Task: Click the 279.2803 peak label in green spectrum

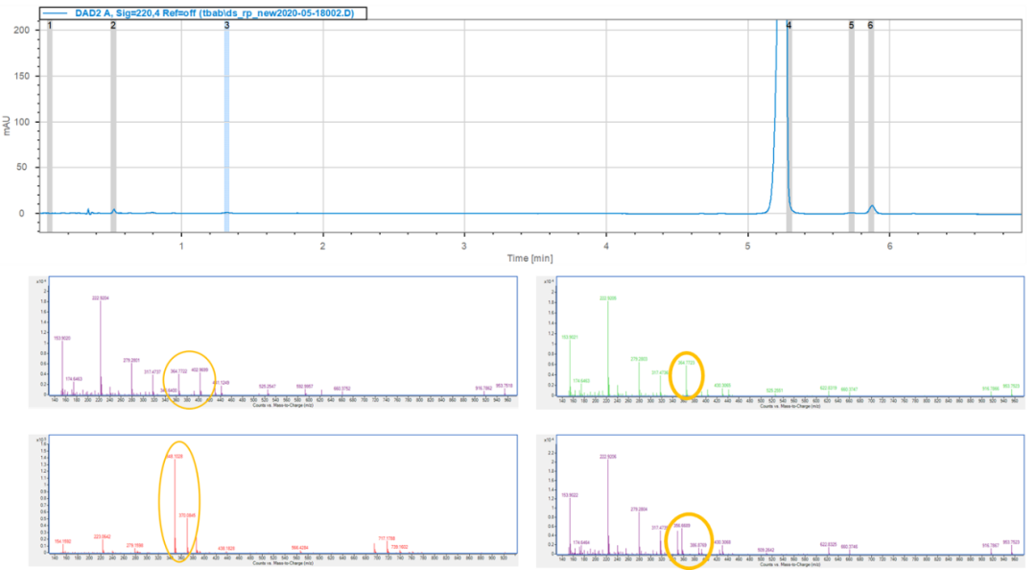Action: (639, 359)
